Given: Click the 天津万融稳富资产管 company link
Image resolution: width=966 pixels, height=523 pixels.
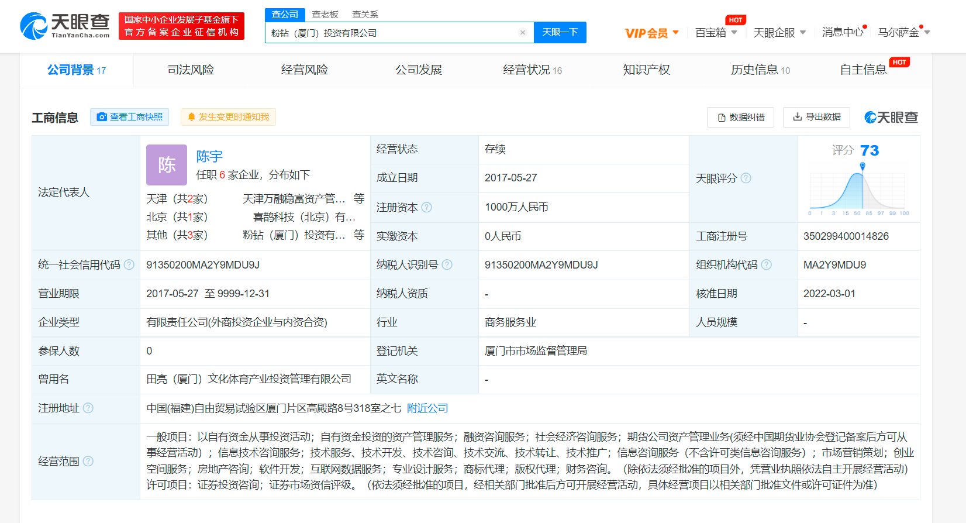Looking at the screenshot, I should [x=294, y=199].
